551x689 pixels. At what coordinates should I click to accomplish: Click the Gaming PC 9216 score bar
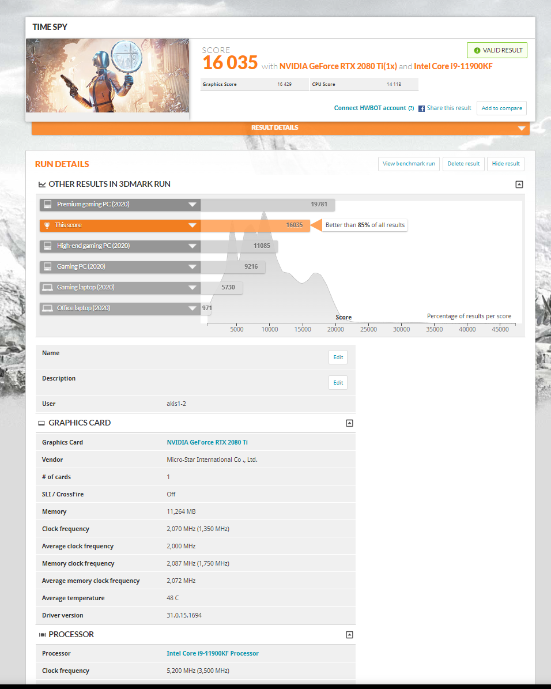click(x=232, y=267)
